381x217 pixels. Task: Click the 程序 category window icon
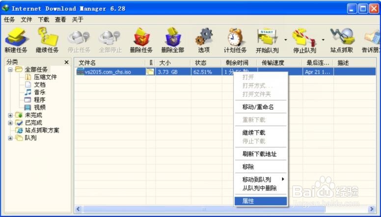[27, 100]
